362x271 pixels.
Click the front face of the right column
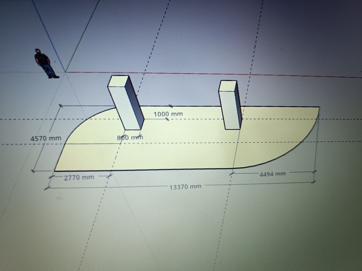(x=229, y=109)
